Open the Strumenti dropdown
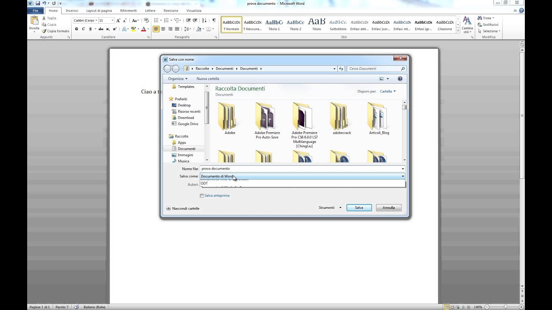 (x=330, y=208)
